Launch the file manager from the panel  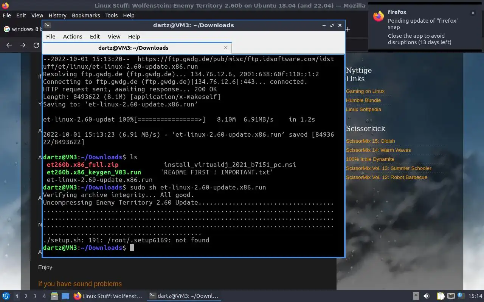click(x=54, y=296)
